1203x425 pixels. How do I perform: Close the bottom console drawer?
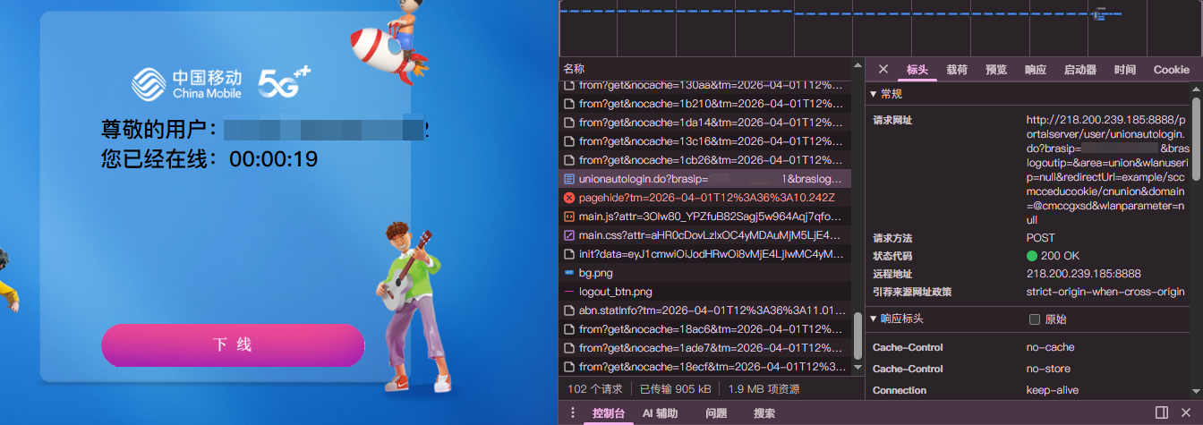1186,412
